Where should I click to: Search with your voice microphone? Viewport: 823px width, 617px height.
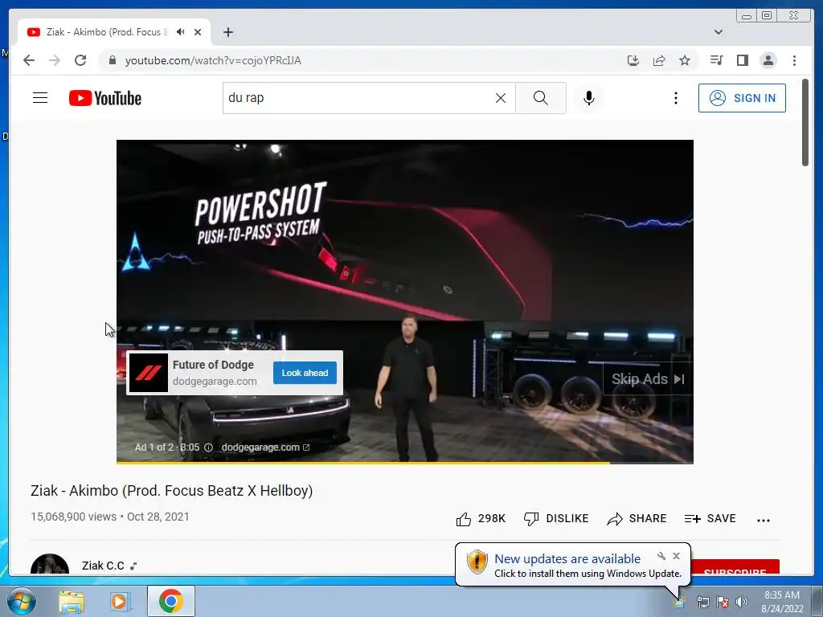(x=589, y=98)
